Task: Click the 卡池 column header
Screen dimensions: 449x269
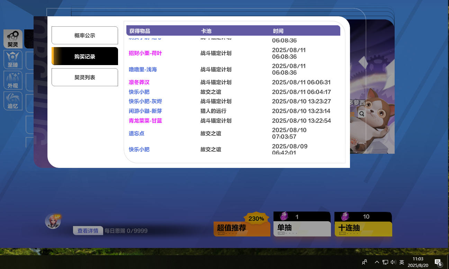Action: (206, 31)
